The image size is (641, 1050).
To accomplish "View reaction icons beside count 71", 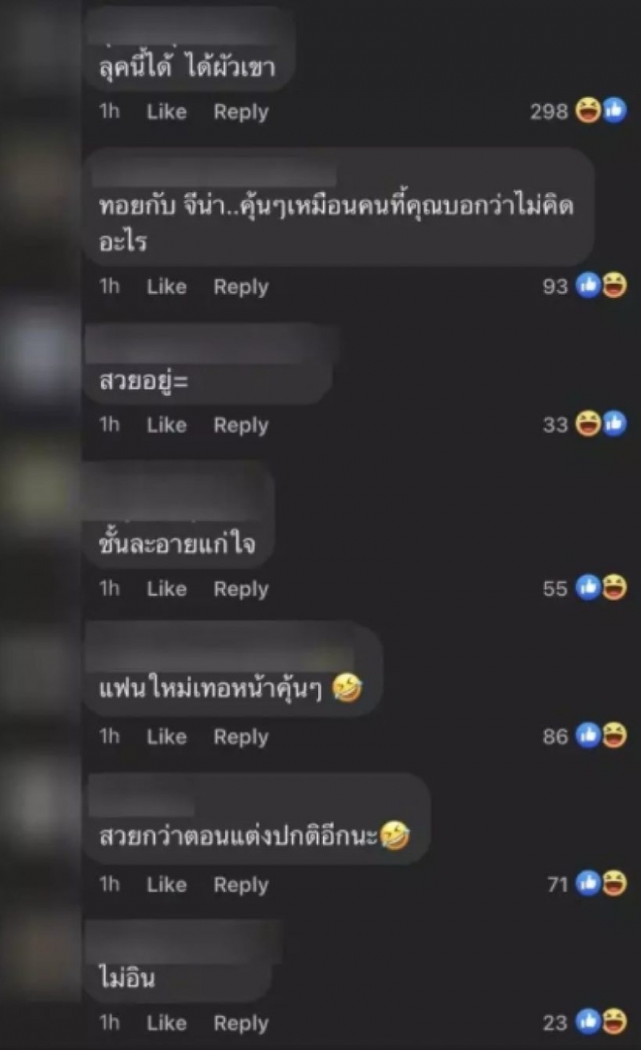I will (601, 883).
